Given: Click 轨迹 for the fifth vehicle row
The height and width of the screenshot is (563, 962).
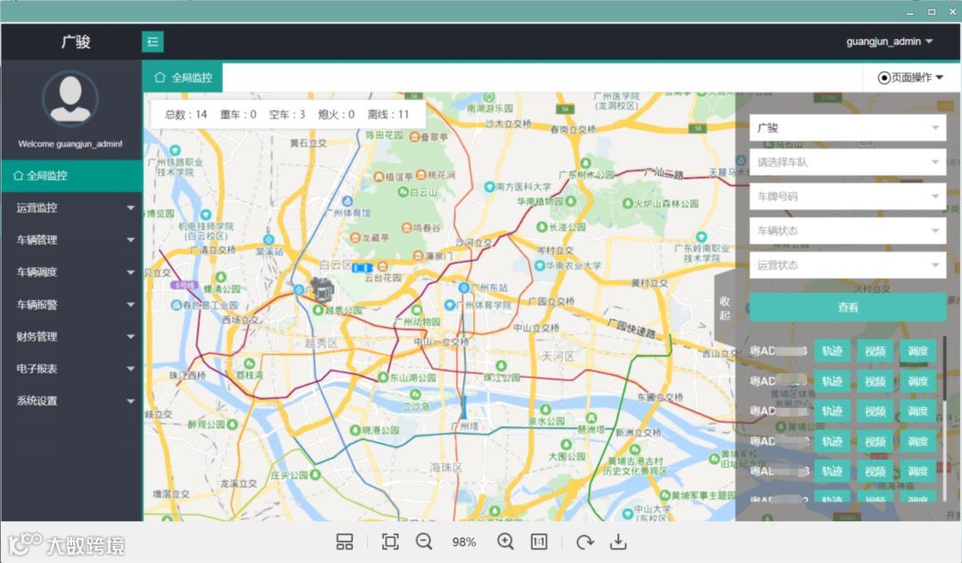Looking at the screenshot, I should [x=832, y=471].
